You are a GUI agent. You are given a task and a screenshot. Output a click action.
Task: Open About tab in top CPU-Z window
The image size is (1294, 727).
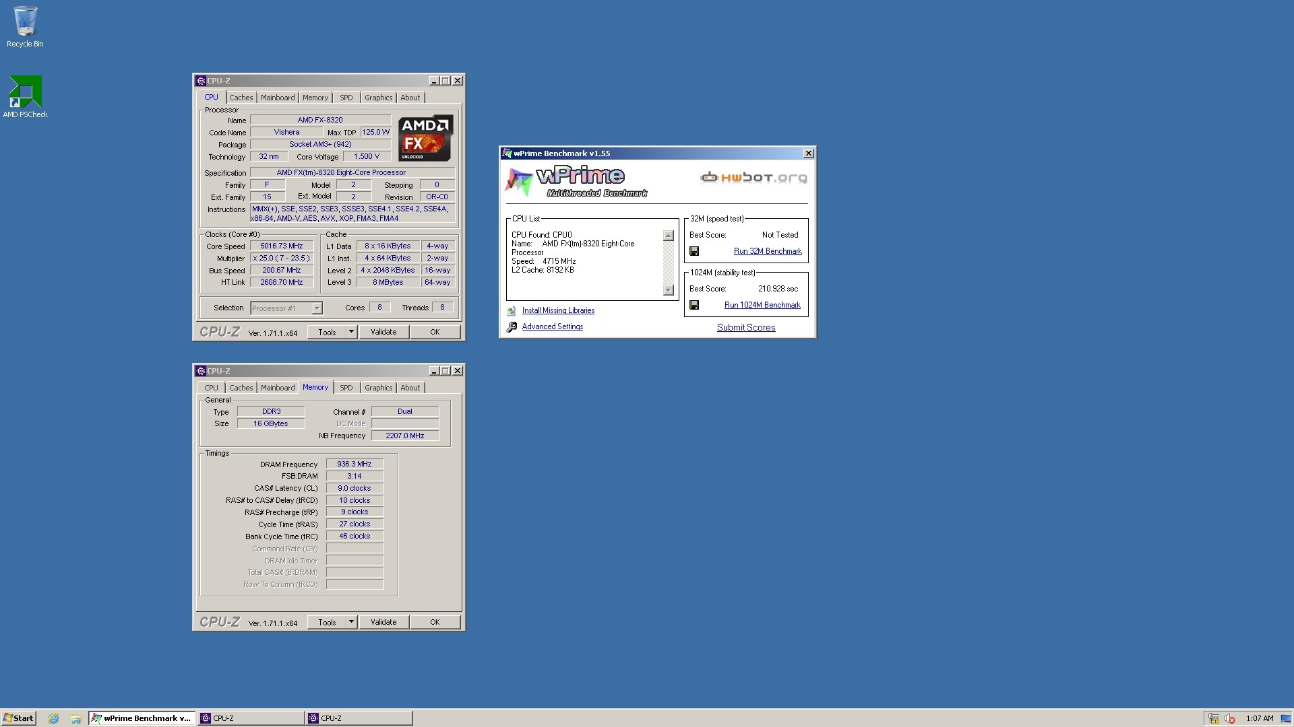[410, 98]
